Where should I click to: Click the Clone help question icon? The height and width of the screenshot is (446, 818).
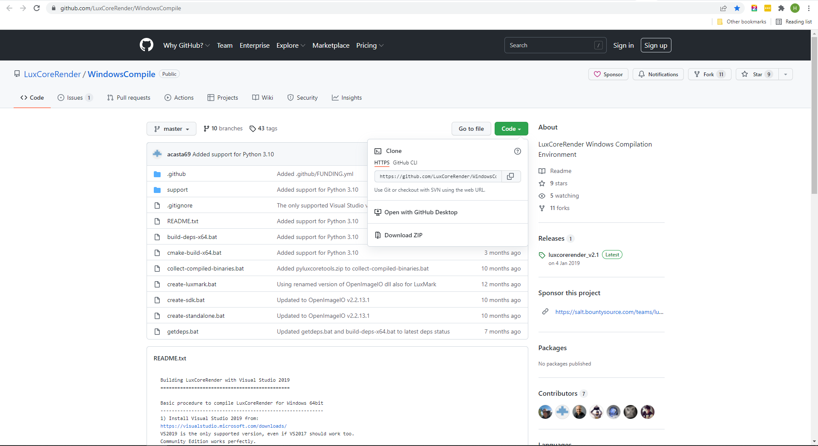[x=517, y=151]
